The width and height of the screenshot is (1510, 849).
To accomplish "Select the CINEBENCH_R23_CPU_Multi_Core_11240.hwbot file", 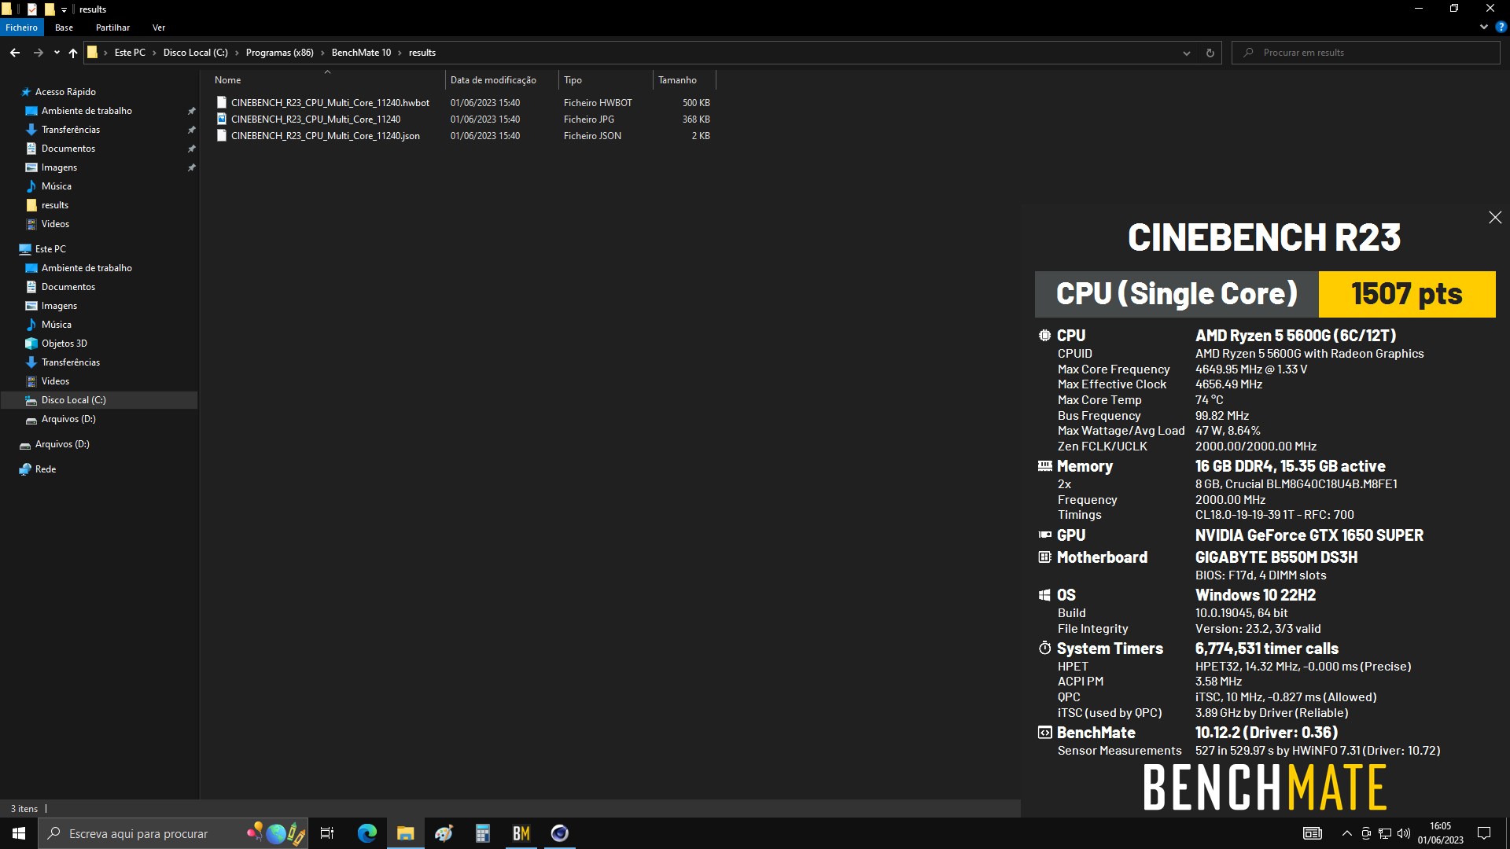I will tap(330, 103).
